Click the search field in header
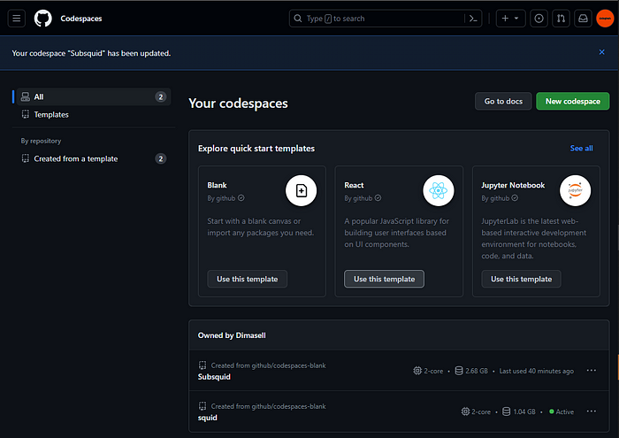619x438 pixels. pos(386,19)
